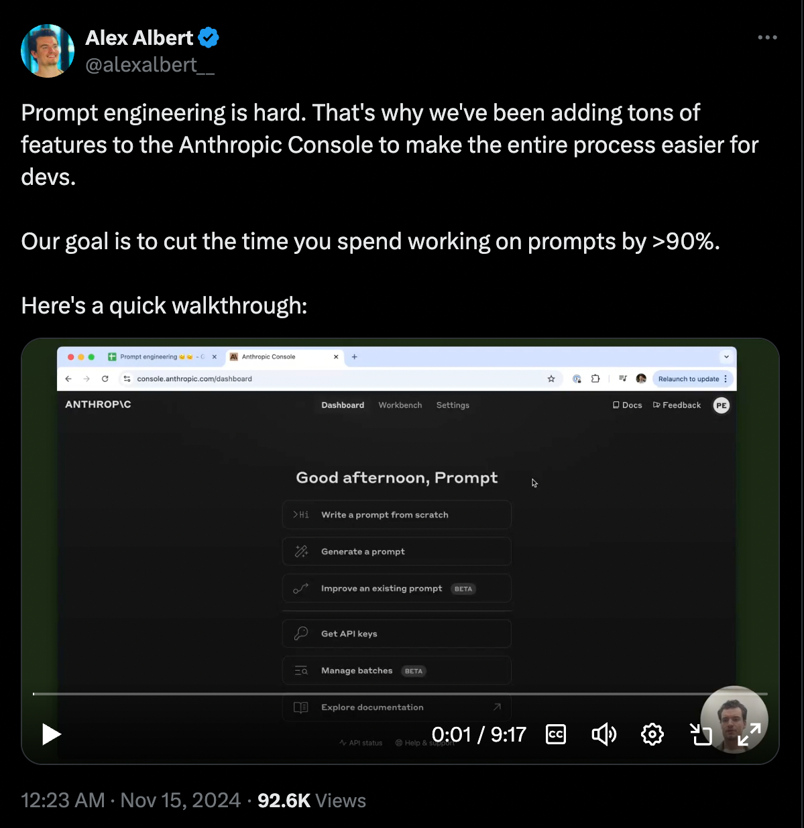The height and width of the screenshot is (828, 804).
Task: Open the video playback settings gear
Action: [x=652, y=734]
